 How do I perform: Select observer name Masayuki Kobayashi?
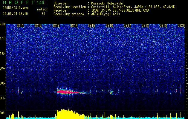107,3
